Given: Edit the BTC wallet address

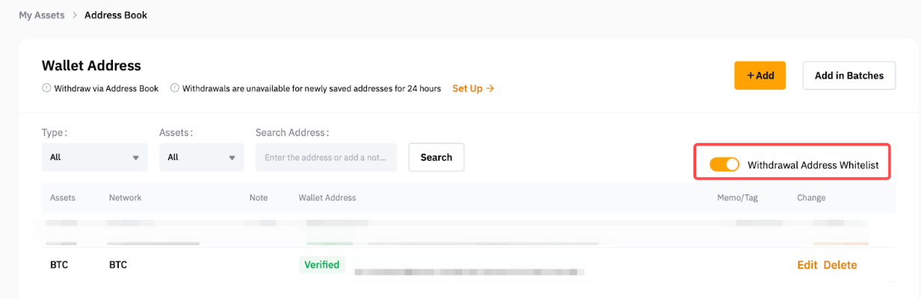Looking at the screenshot, I should coord(807,265).
